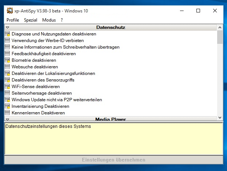Click Einstellungen übernehmen button
Viewport: 227px width, 171px height.
click(x=114, y=160)
